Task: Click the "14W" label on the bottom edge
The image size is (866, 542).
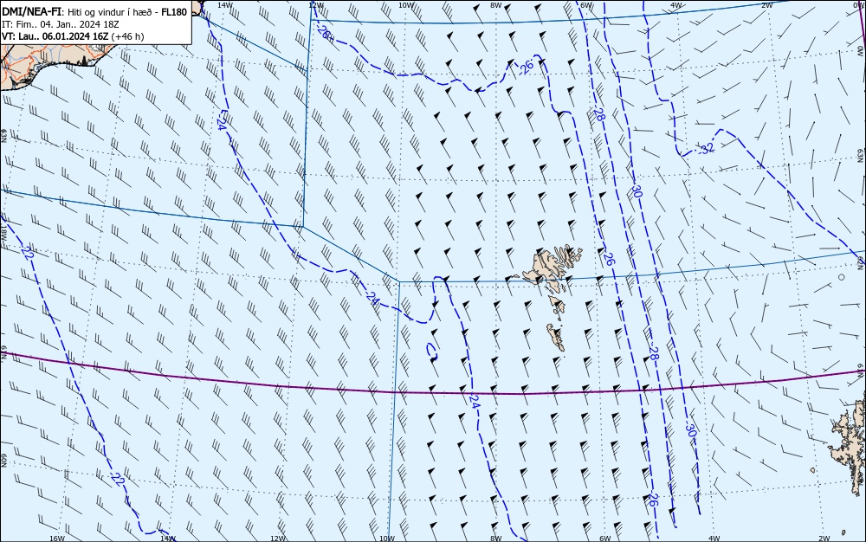Action: [168, 539]
